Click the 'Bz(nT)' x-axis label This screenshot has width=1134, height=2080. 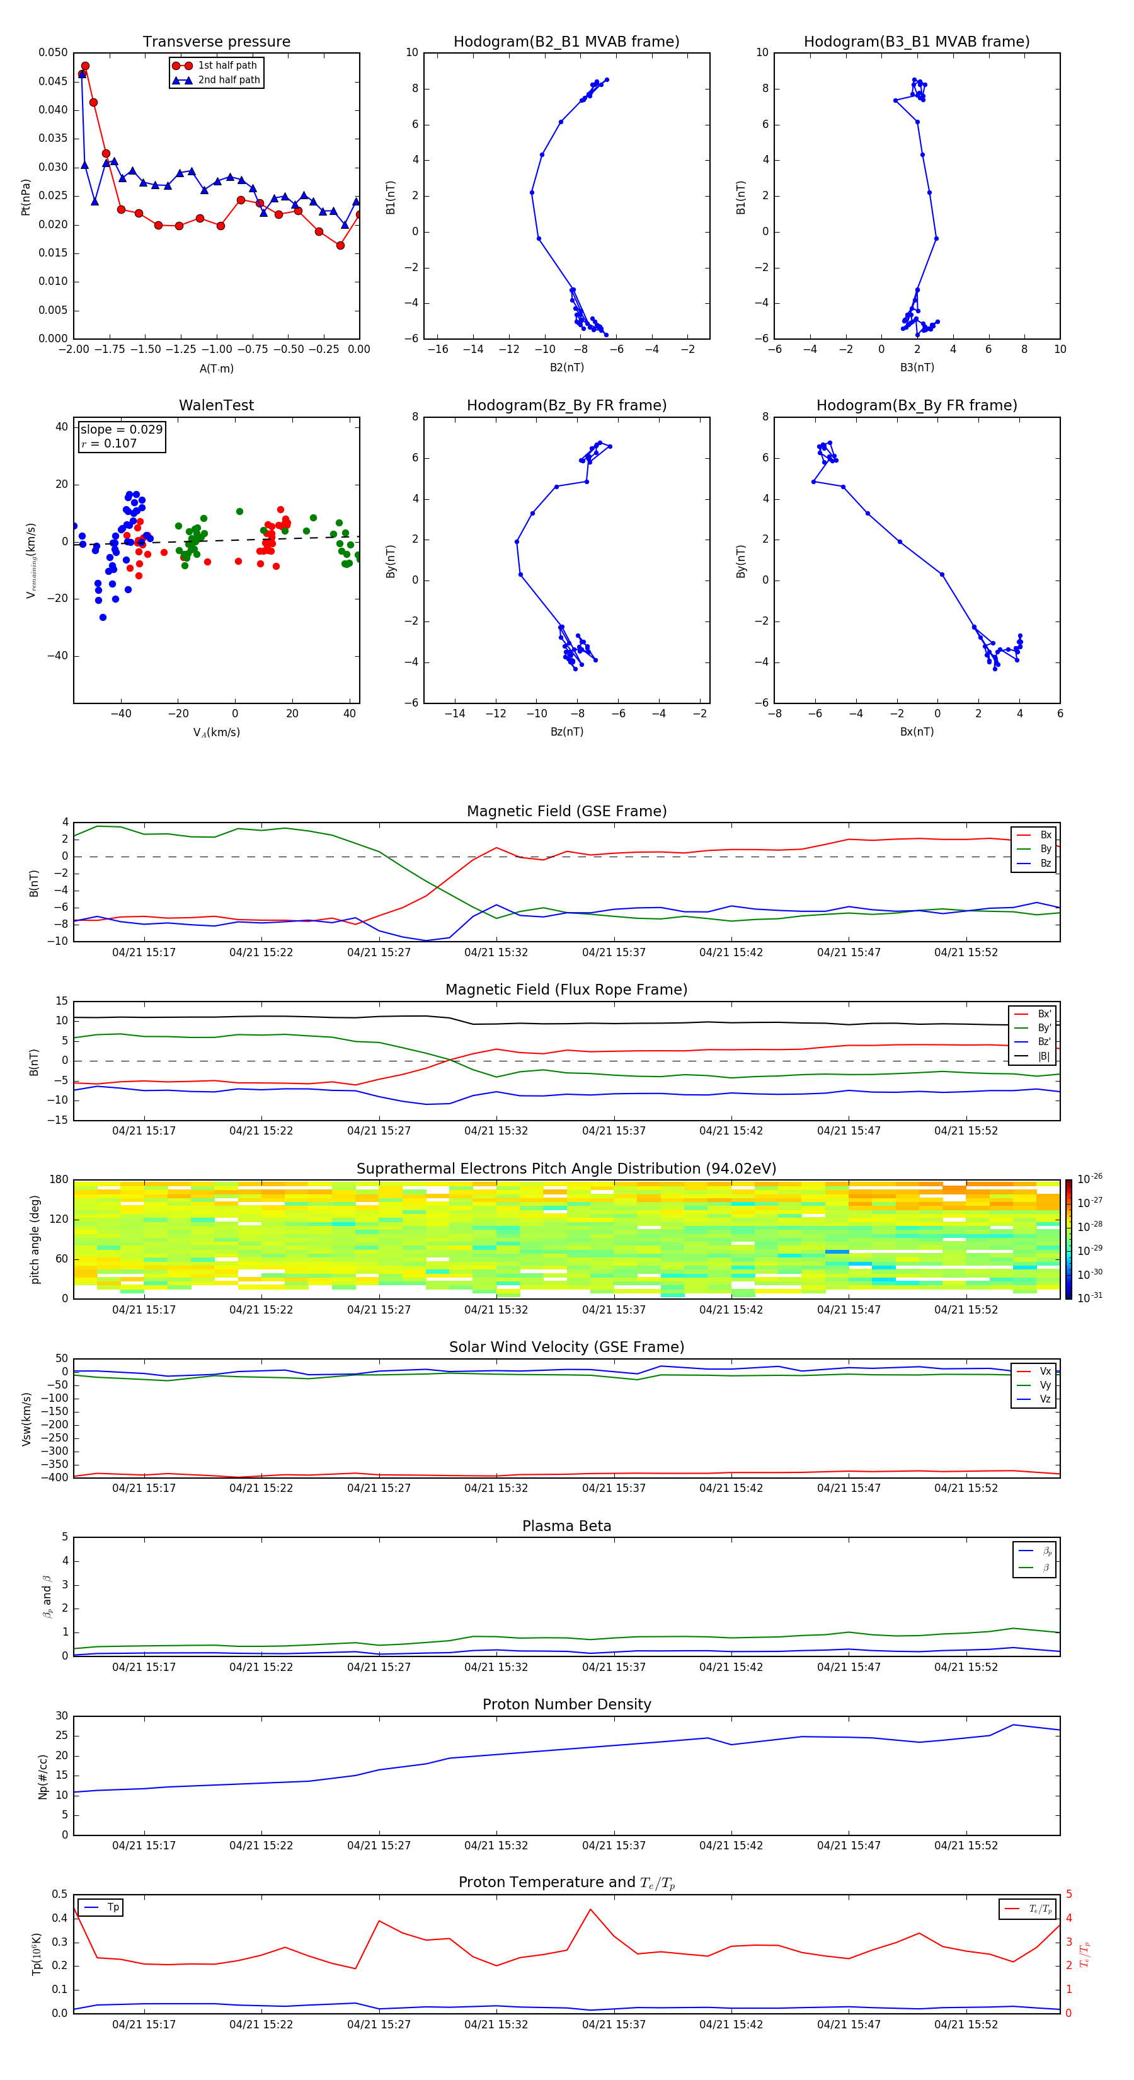click(x=566, y=732)
